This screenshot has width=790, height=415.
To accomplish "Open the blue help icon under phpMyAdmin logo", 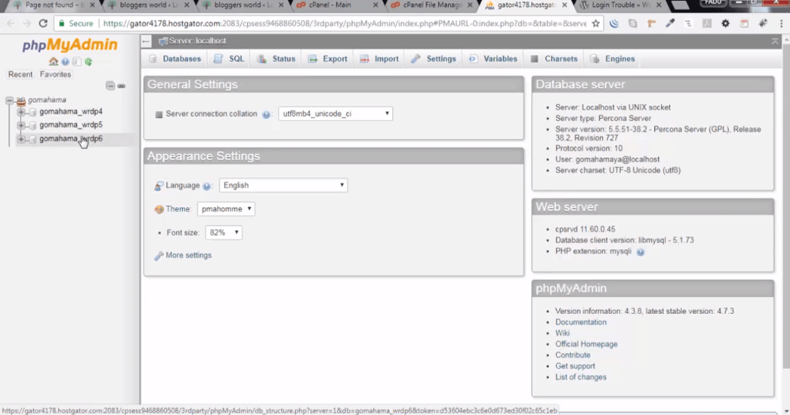I will coord(65,62).
